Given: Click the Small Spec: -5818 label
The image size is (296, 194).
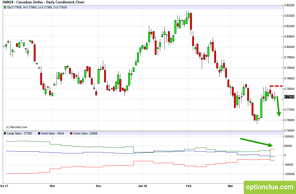Looking at the screenshot, I should coord(52,133).
